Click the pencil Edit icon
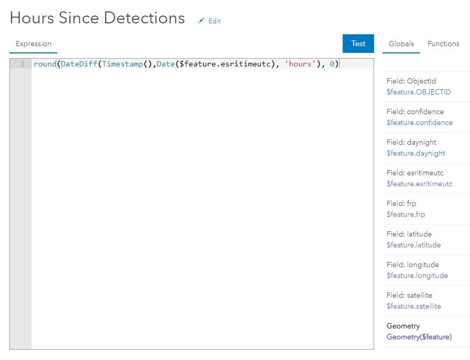 (201, 21)
